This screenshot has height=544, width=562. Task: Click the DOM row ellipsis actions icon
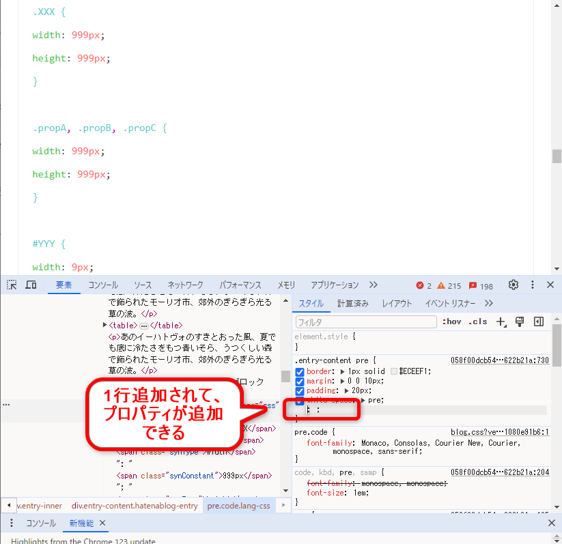click(x=6, y=405)
